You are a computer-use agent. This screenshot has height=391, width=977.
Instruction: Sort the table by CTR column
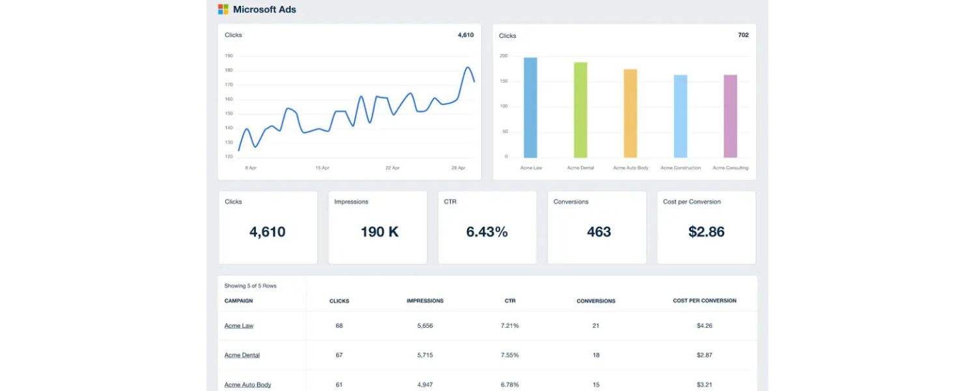click(510, 300)
